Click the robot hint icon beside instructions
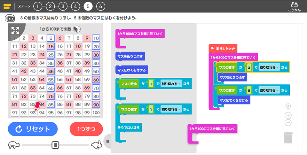 tap(9, 18)
